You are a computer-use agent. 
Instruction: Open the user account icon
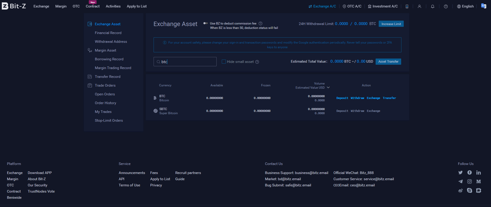point(419,6)
